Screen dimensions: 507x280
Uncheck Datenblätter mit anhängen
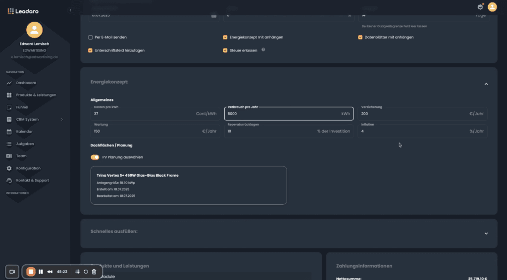(x=360, y=38)
